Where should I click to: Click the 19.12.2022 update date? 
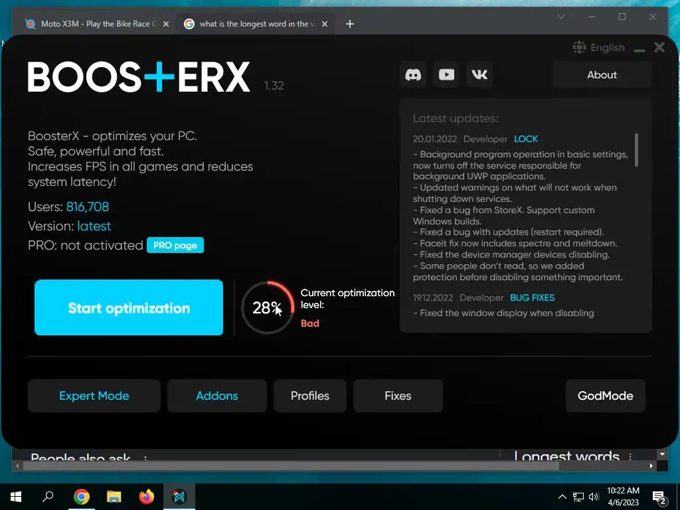coord(433,297)
